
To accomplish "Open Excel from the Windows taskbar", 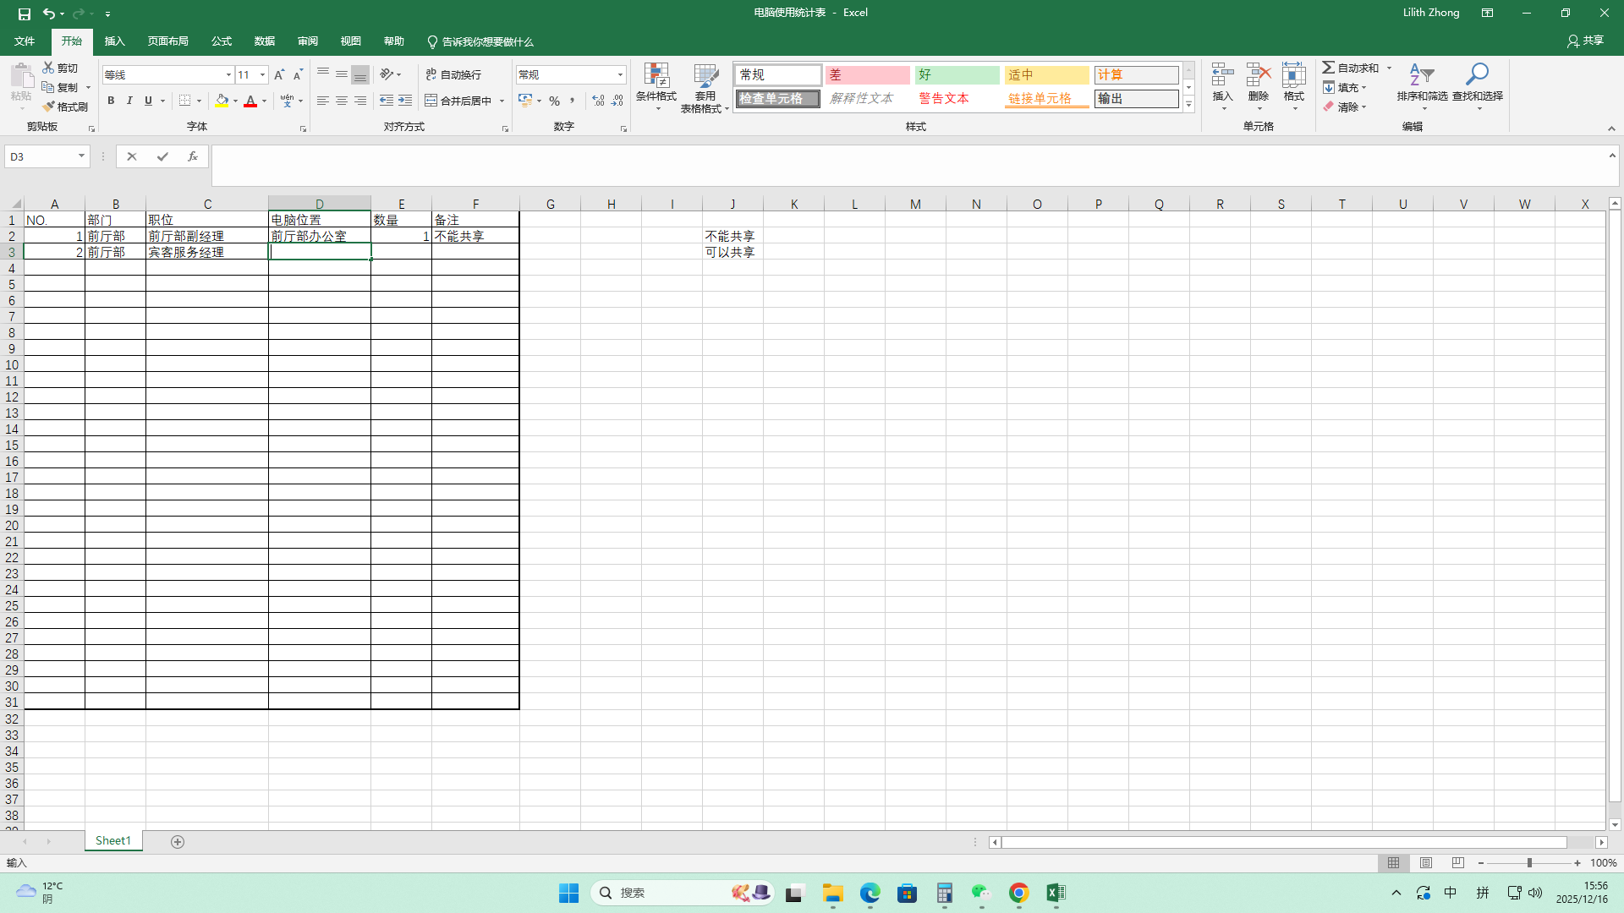I will (x=1056, y=893).
